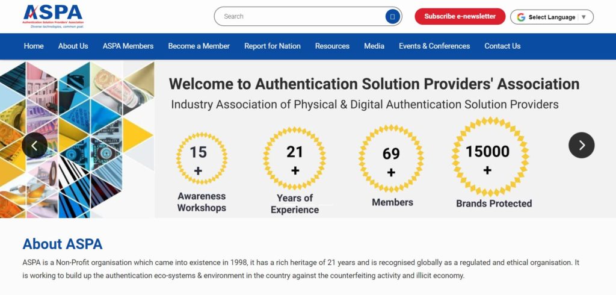Click the Welcome to Authentication Solution Providers' Association heading
The image size is (616, 295).
(x=374, y=84)
